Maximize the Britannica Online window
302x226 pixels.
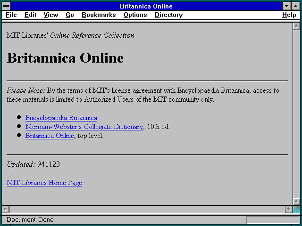pyautogui.click(x=296, y=6)
